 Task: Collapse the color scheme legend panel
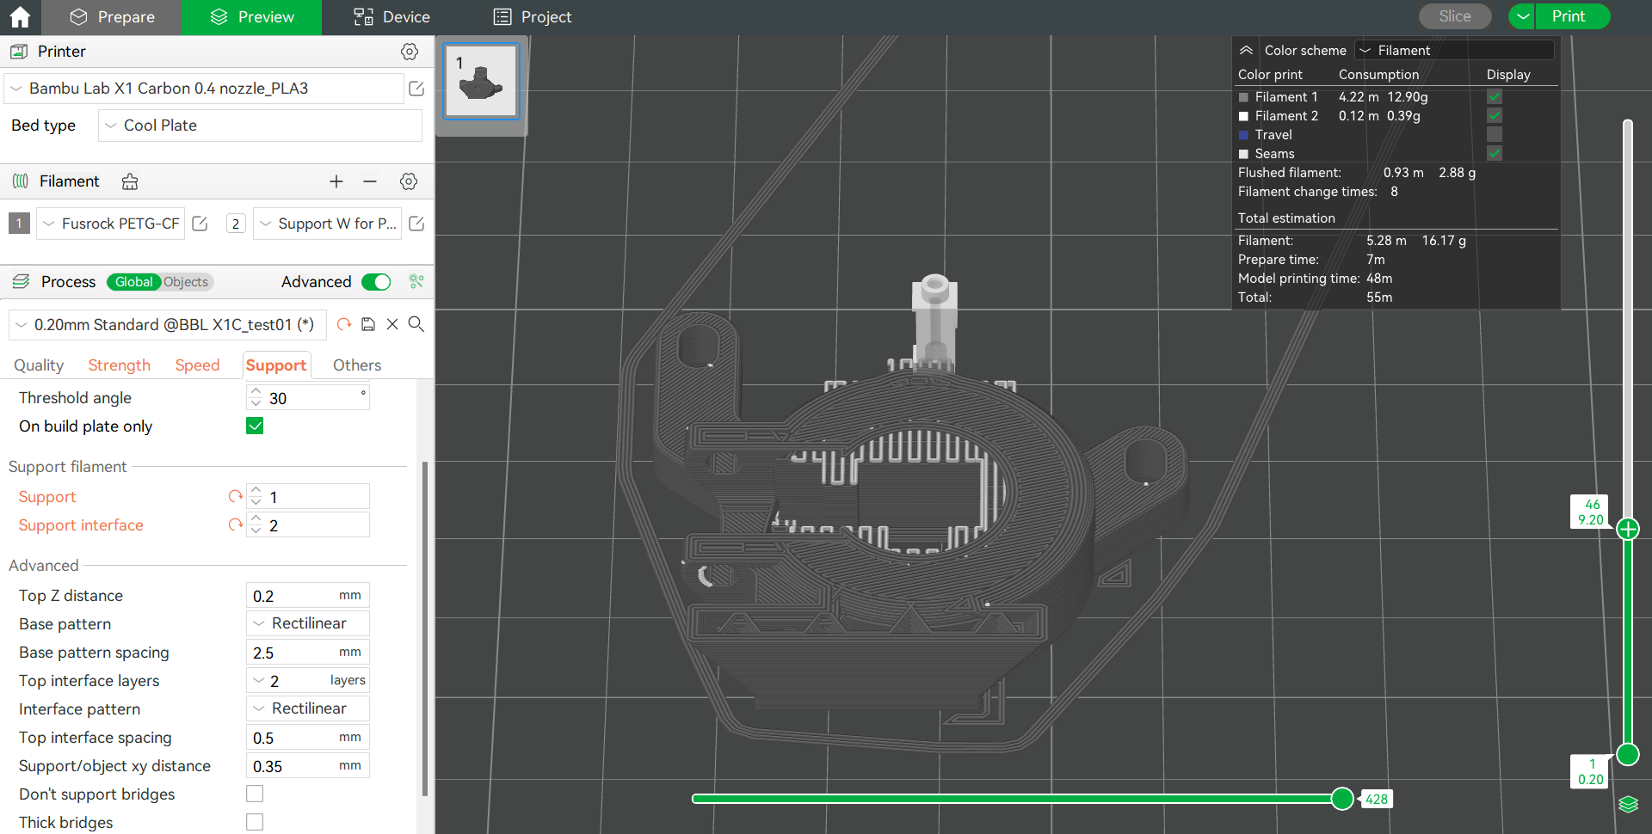click(x=1246, y=51)
